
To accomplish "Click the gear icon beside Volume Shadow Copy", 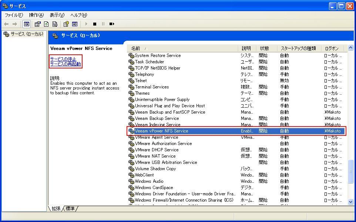I will [131, 169].
